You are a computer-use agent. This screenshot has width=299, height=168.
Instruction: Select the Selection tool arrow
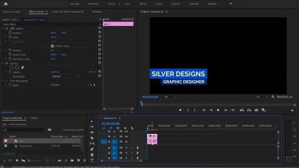pyautogui.click(x=92, y=121)
